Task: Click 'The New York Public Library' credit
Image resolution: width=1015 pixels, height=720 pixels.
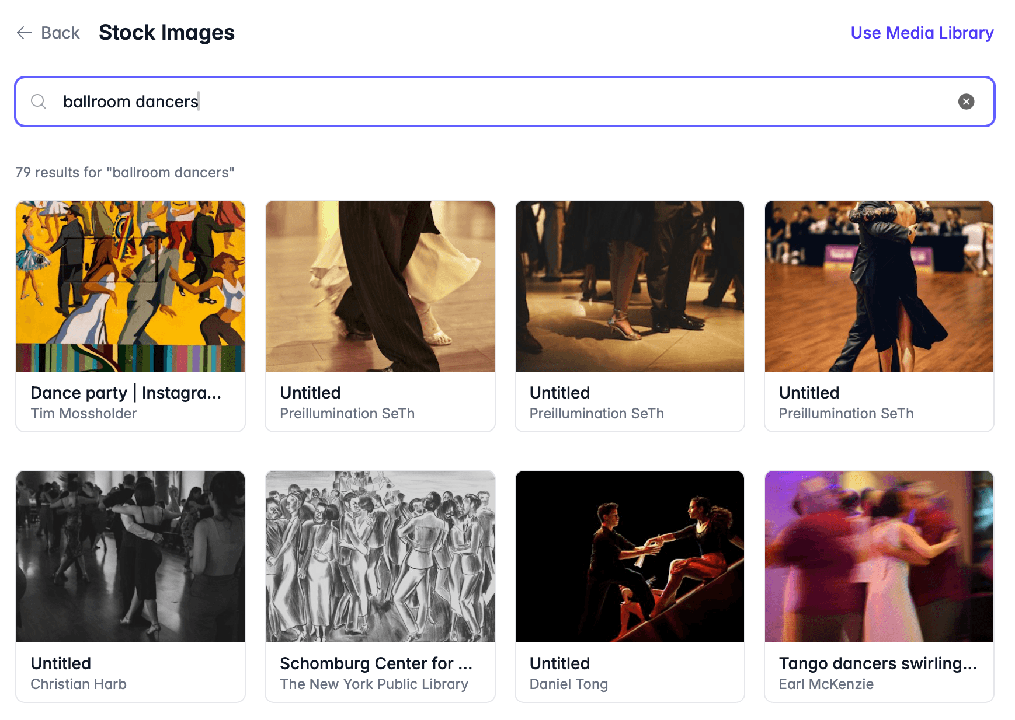Action: [x=374, y=684]
